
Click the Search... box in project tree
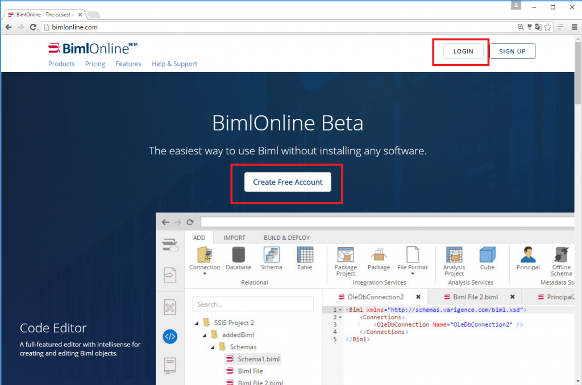[x=253, y=304]
